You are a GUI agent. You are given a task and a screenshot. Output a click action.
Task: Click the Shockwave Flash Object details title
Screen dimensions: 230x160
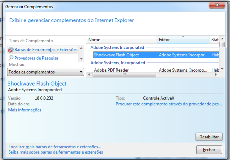(x=37, y=84)
